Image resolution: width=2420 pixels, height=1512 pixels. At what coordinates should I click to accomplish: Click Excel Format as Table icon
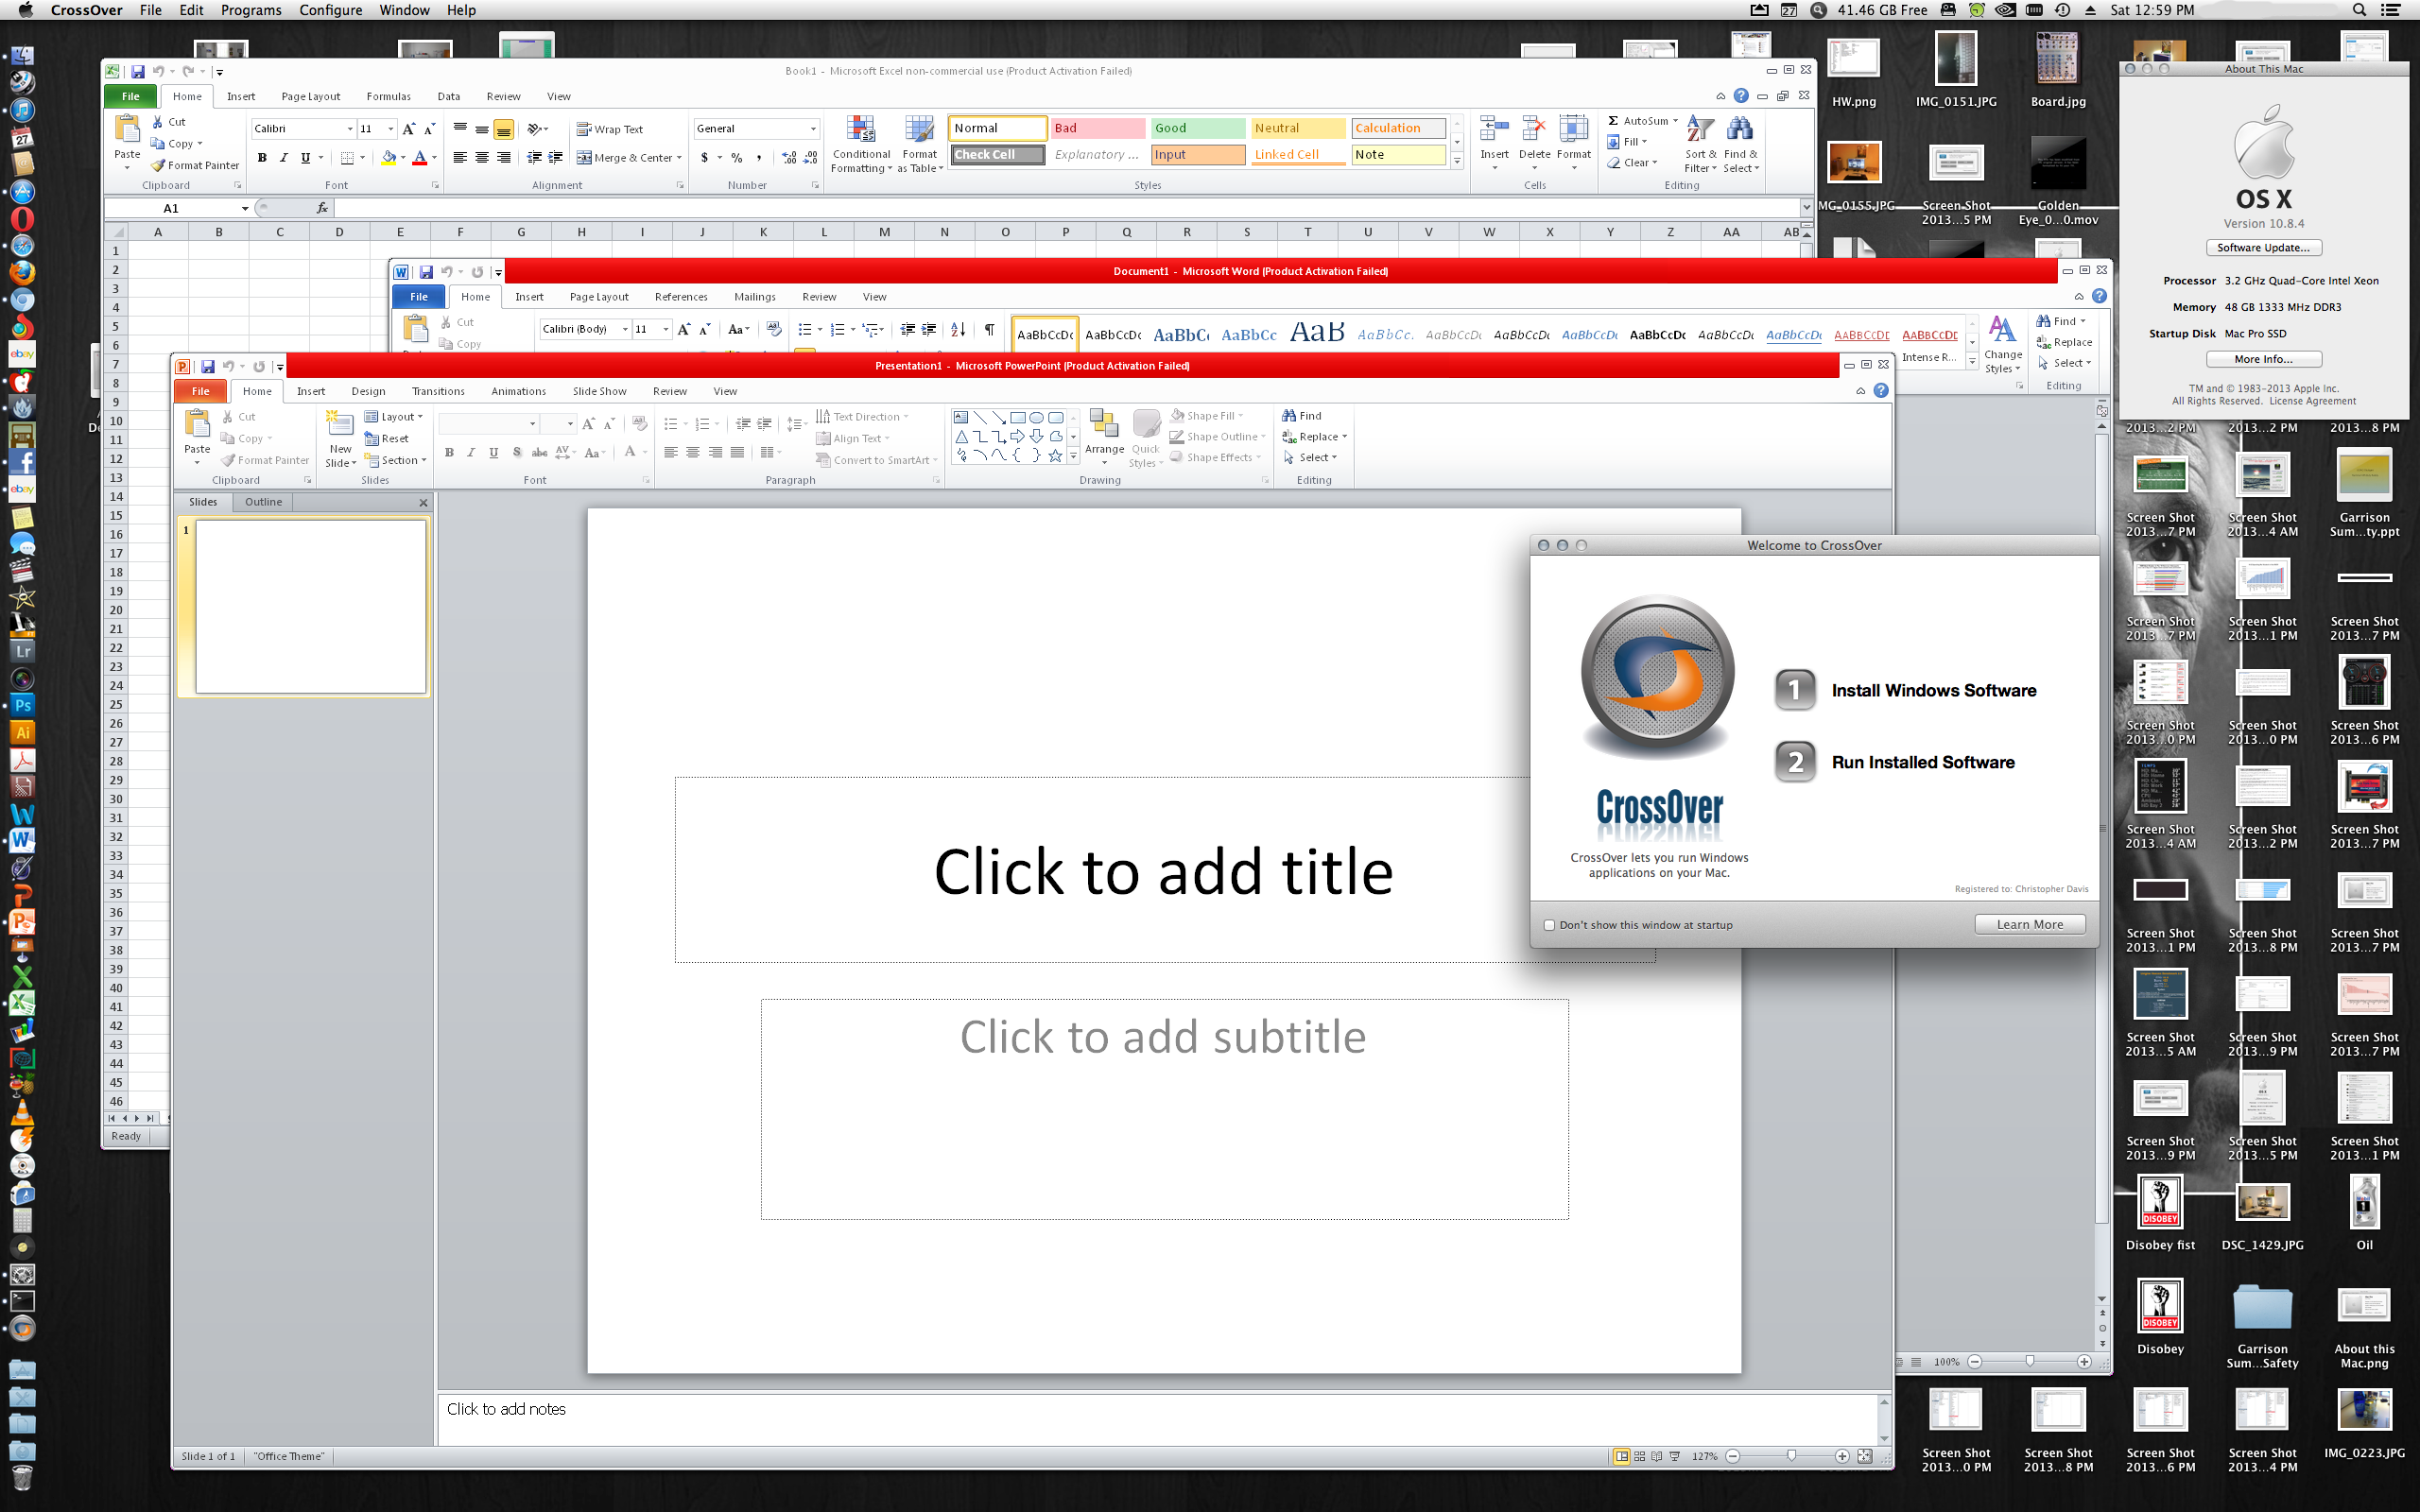pyautogui.click(x=919, y=130)
